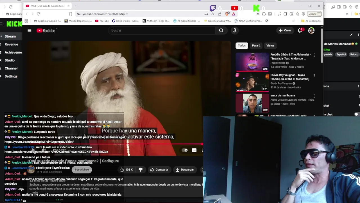Screen dimensions: 360x203
Task: Open amor de marihuana video thumbnail
Action: (x=252, y=103)
